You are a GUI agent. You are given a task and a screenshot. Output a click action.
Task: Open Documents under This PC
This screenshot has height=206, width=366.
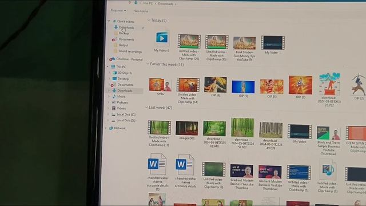[x=125, y=85]
